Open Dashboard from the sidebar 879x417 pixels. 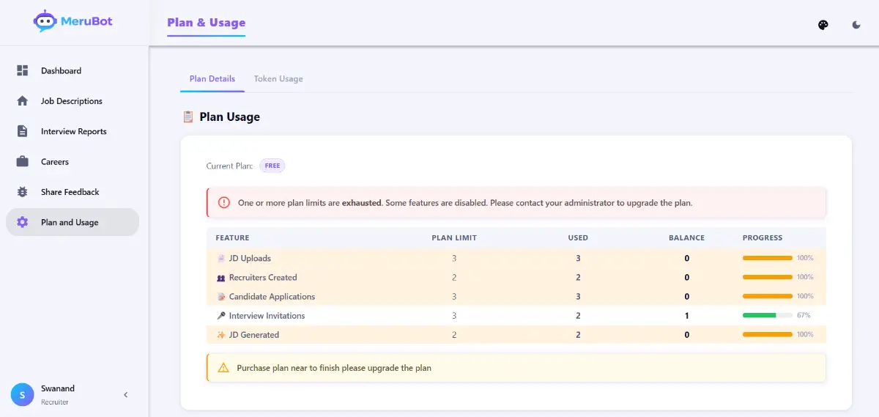tap(73, 71)
